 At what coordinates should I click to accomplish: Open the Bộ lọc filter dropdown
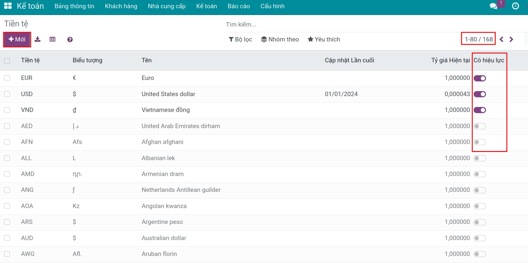click(x=240, y=39)
